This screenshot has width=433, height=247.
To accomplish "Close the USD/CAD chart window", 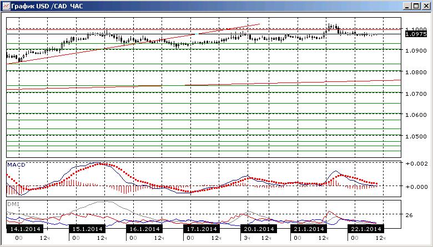I will click(426, 6).
